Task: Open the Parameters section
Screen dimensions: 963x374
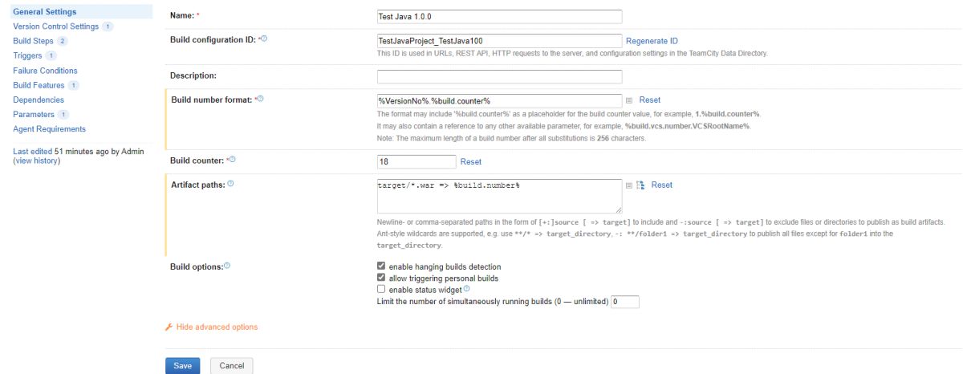Action: 34,114
